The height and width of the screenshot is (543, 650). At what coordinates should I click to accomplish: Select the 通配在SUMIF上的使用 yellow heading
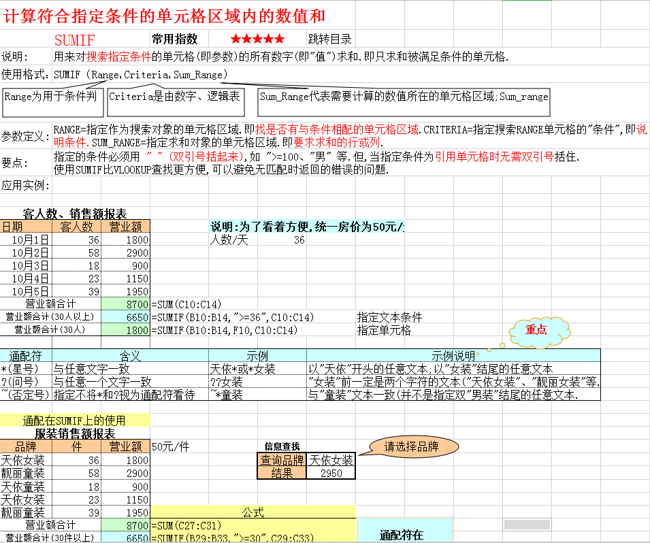(75, 421)
